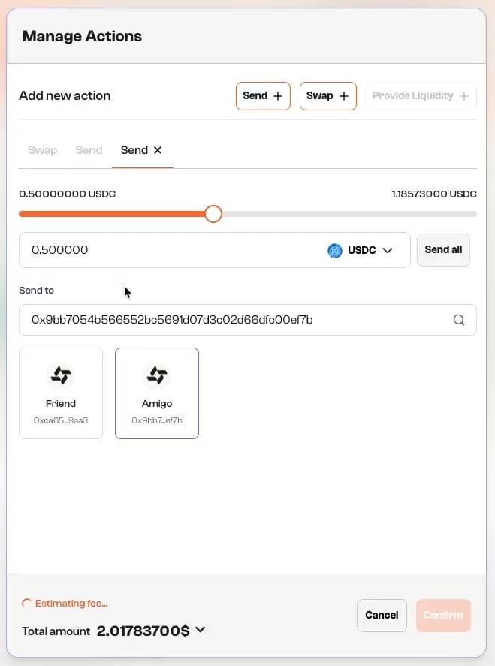Click the orange amount slider handle

pyautogui.click(x=213, y=214)
